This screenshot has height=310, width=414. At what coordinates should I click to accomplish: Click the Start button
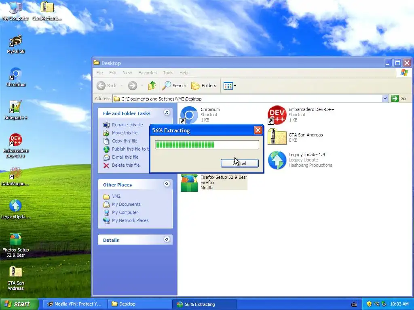click(x=19, y=304)
